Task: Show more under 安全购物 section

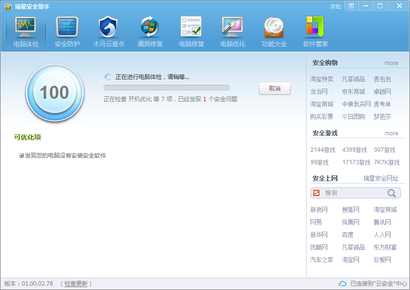Action: [x=391, y=63]
